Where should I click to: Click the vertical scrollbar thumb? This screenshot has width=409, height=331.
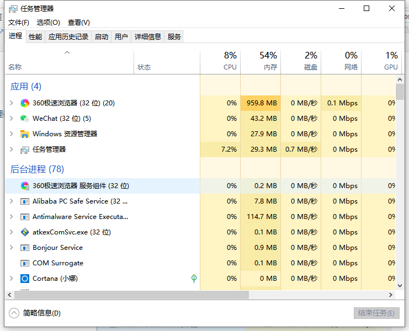[x=400, y=92]
